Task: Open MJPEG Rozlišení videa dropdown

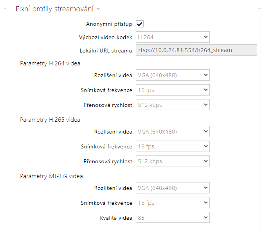Action: tap(173, 188)
